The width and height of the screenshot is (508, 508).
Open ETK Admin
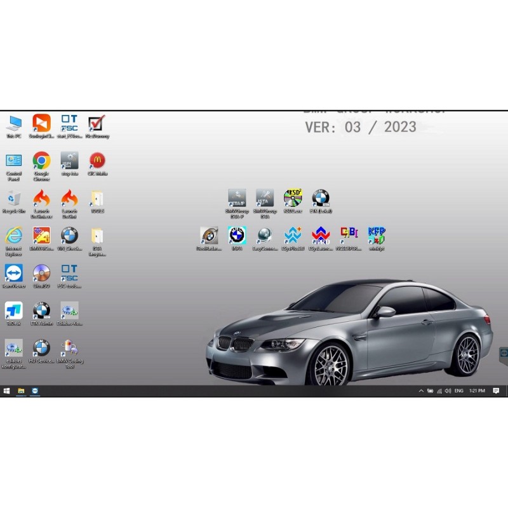pyautogui.click(x=41, y=311)
